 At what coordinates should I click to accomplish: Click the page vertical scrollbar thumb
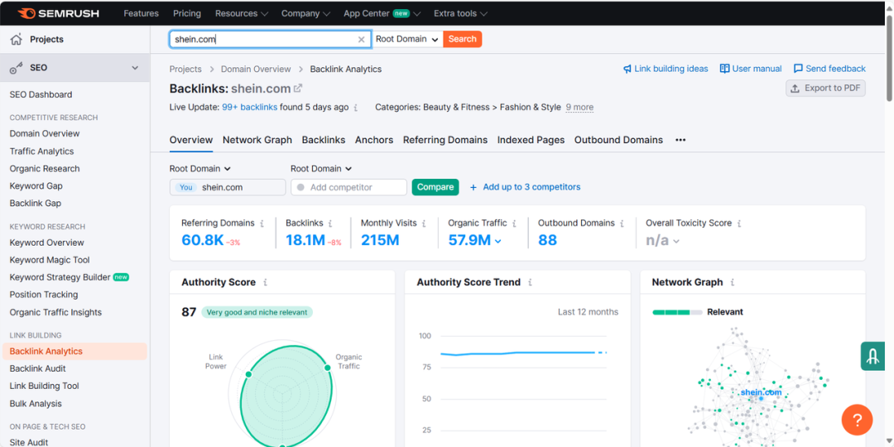coord(889,57)
